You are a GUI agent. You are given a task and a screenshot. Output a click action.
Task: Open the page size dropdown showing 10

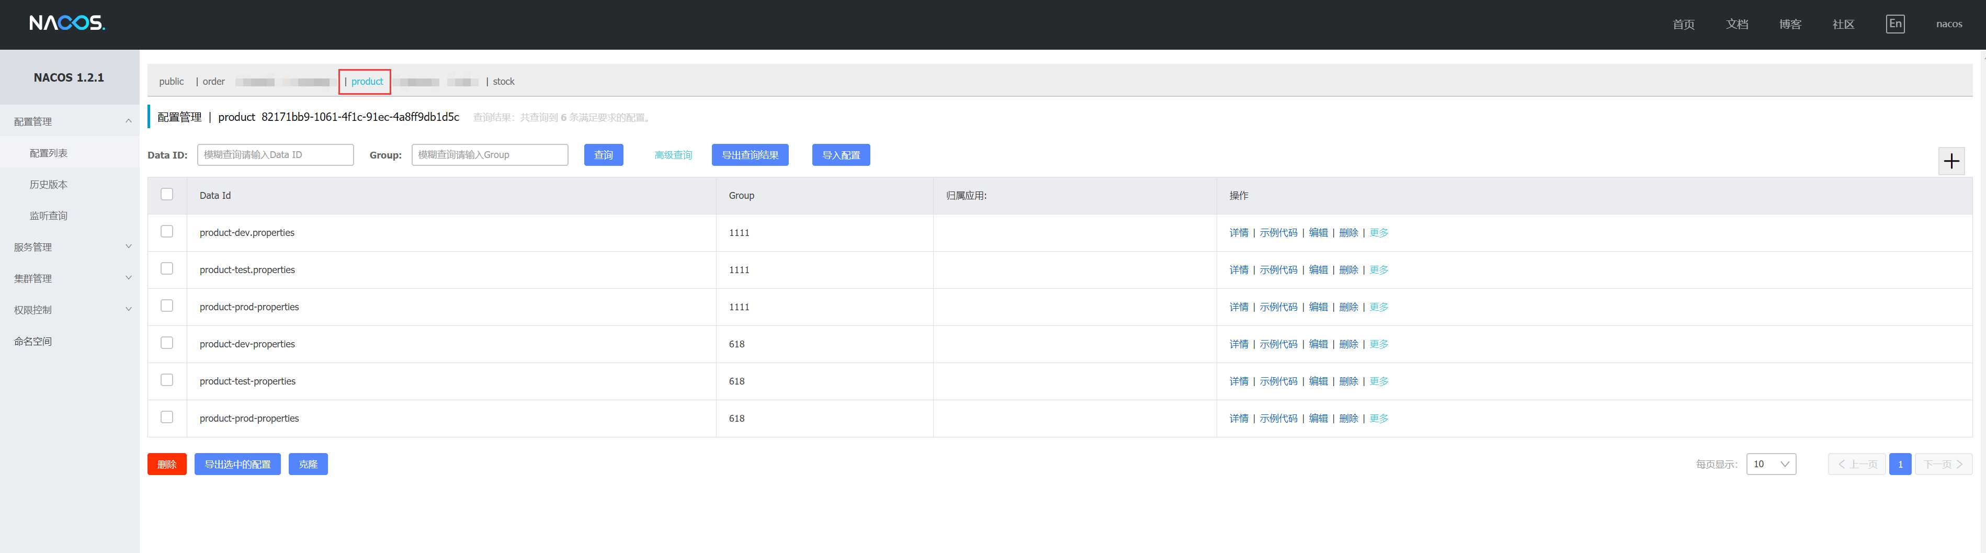[1771, 464]
